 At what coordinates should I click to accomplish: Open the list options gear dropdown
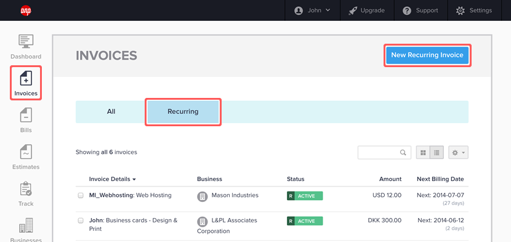pyautogui.click(x=458, y=152)
